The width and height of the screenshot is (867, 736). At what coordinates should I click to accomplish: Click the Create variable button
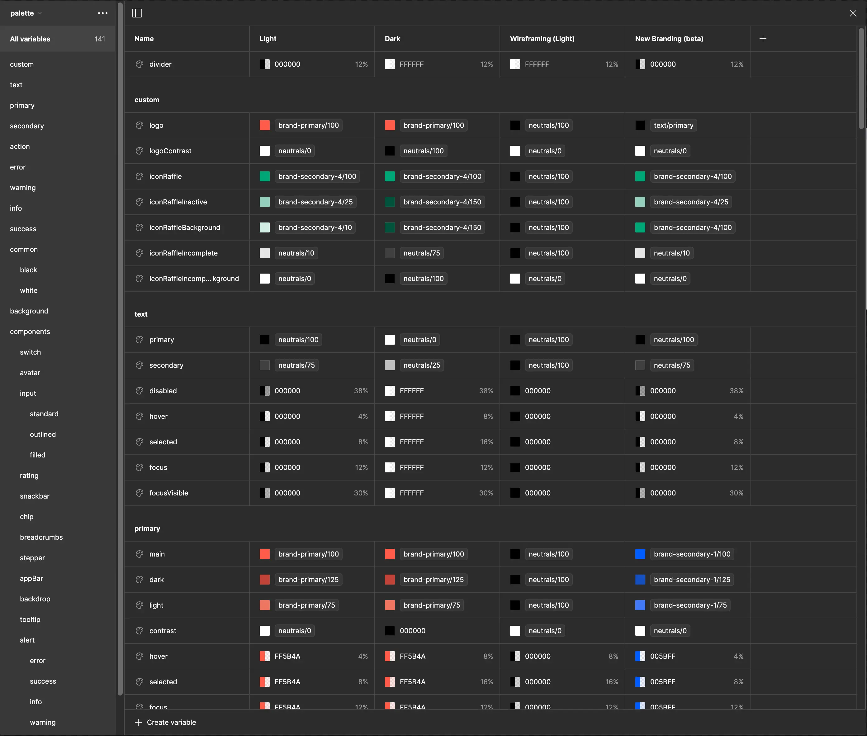click(x=166, y=722)
